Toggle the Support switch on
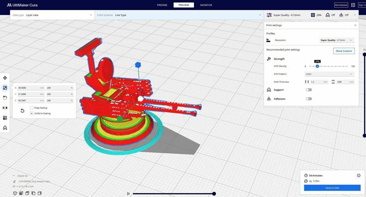Screen dimensions: 366x197 pyautogui.click(x=309, y=90)
